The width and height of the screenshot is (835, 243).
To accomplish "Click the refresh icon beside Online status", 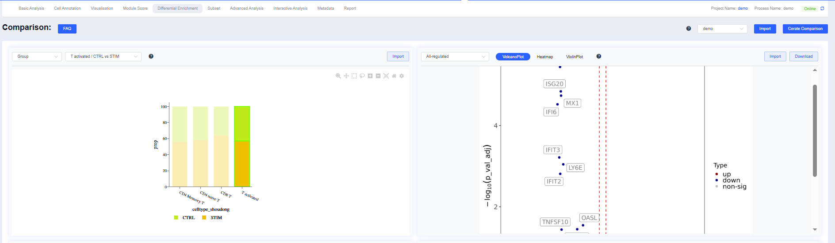I will [822, 8].
